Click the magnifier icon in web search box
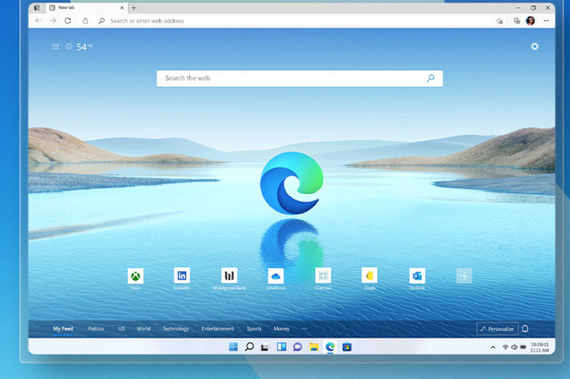 431,78
